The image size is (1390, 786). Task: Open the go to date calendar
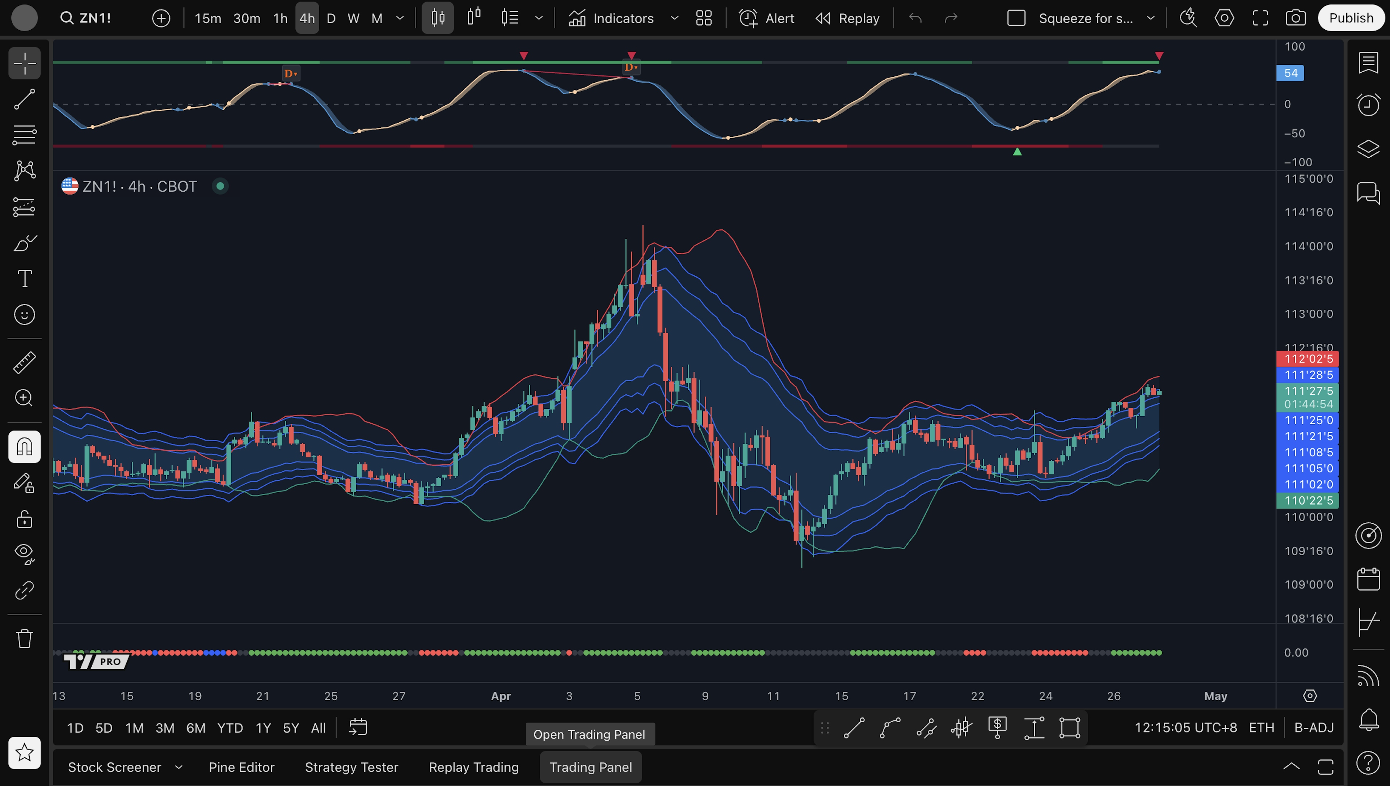coord(358,727)
